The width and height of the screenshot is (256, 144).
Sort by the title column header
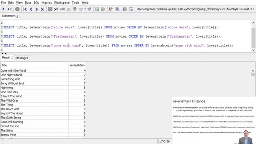[x=34, y=65]
